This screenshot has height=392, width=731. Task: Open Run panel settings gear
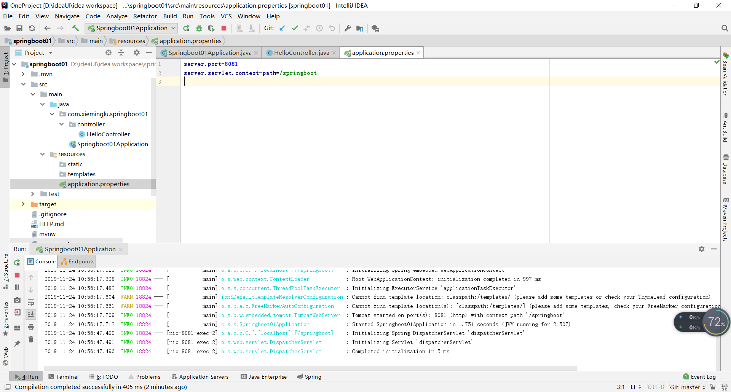point(702,249)
